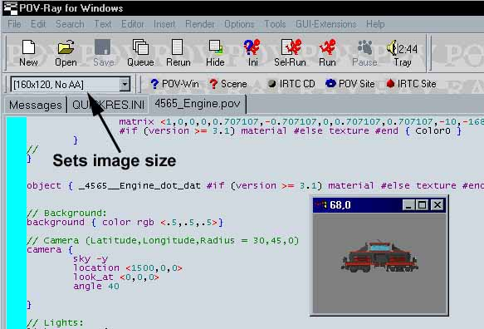Click the Sel-Run toolbar icon
The image size is (484, 329).
[290, 53]
